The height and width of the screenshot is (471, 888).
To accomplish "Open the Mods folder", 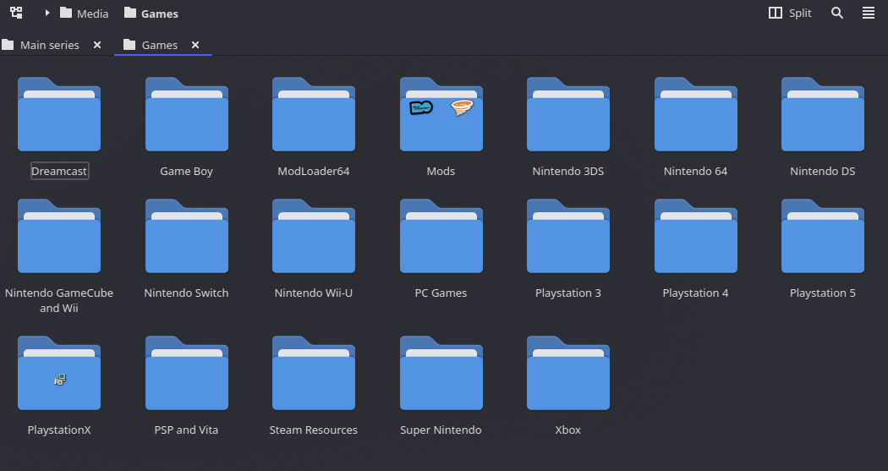I will pyautogui.click(x=441, y=115).
